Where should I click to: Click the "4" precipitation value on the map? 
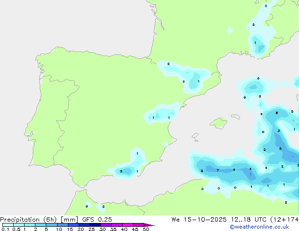[250, 169]
